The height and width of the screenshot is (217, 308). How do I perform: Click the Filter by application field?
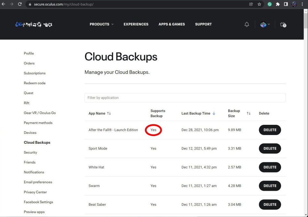pyautogui.click(x=185, y=98)
